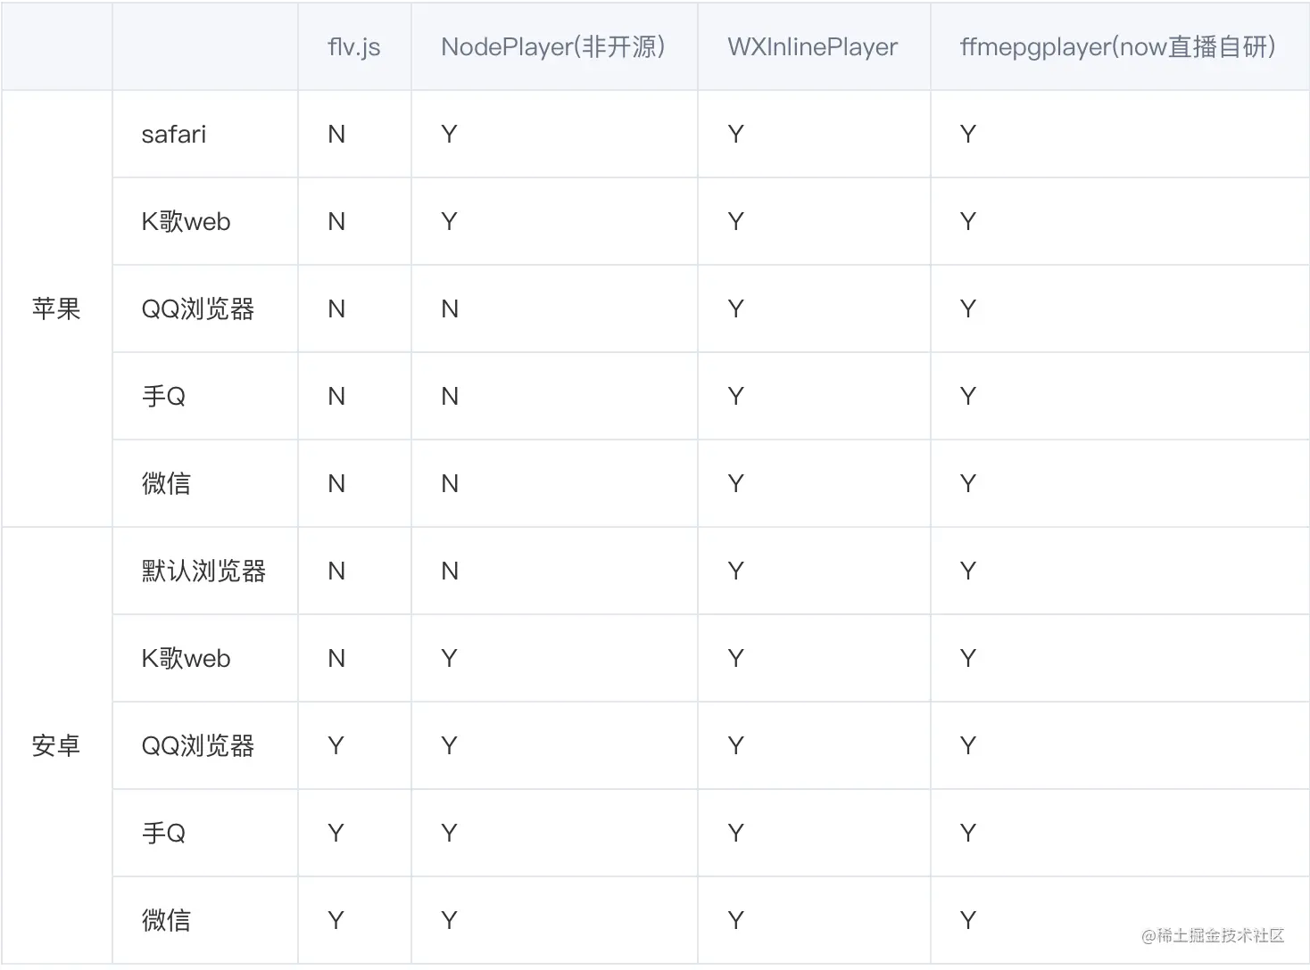
Task: Click QQ浏览器 label in the 安卓 group
Action: click(x=198, y=746)
